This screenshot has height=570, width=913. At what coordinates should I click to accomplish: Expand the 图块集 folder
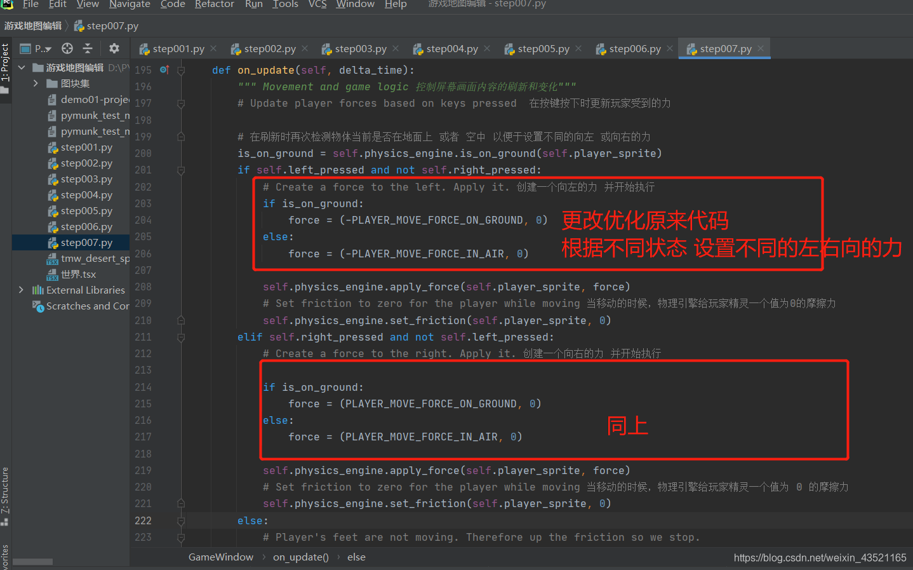click(x=36, y=83)
